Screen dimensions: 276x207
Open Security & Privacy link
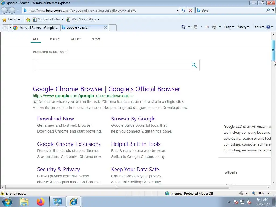tap(58, 169)
